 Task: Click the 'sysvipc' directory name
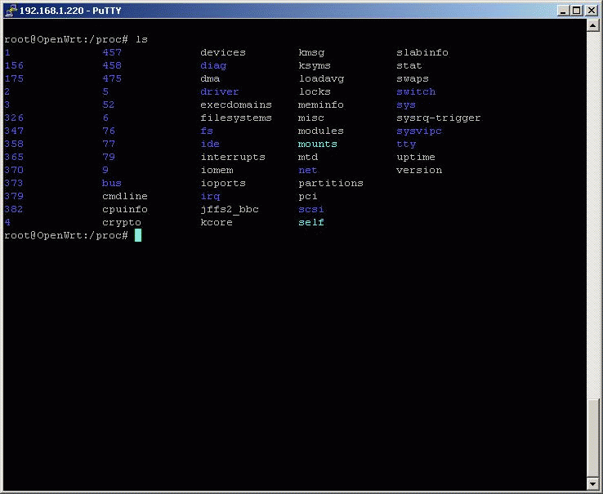pyautogui.click(x=419, y=131)
